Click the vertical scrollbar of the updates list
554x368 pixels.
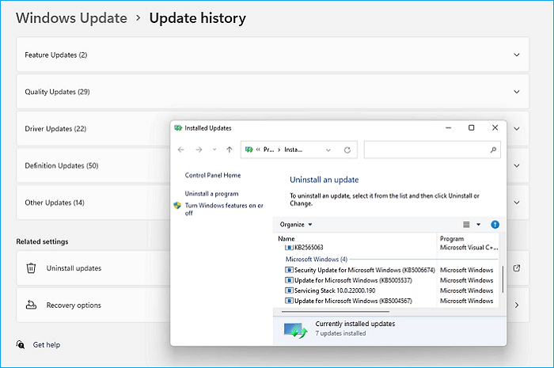pyautogui.click(x=502, y=277)
